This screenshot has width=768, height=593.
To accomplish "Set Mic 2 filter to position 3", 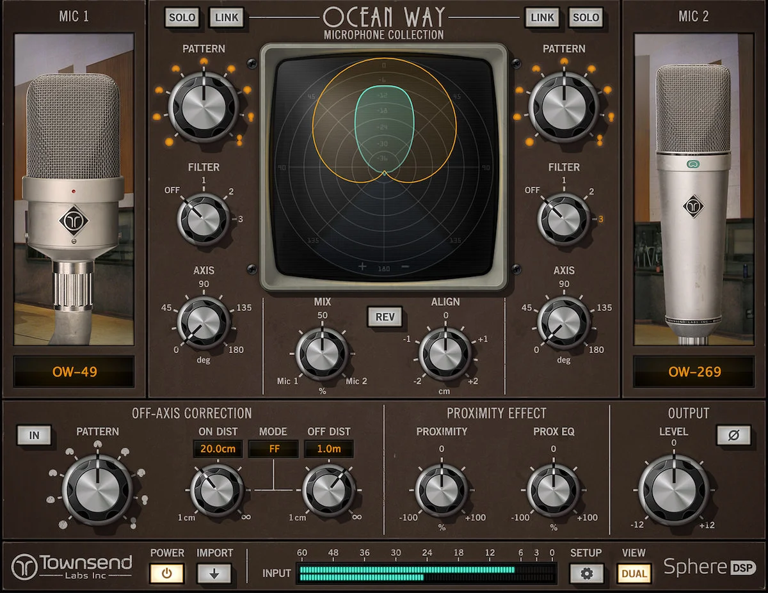I will click(601, 219).
